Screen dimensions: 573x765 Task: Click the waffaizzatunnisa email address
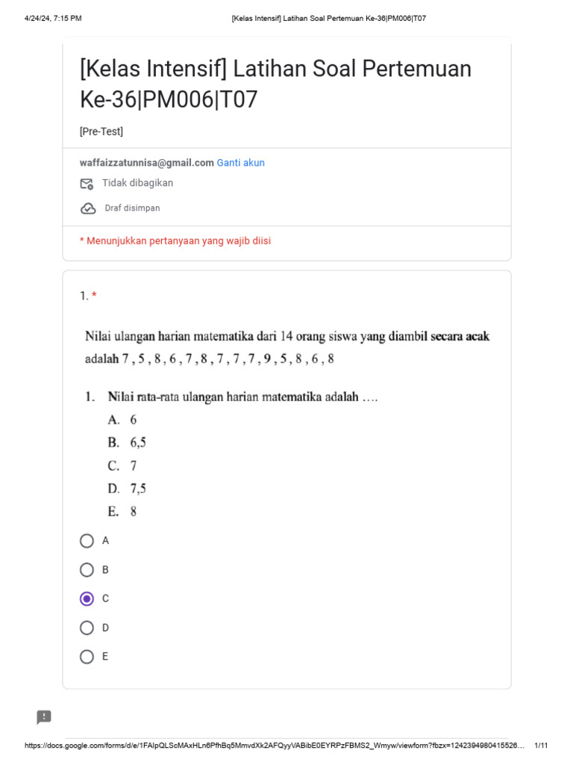click(147, 163)
